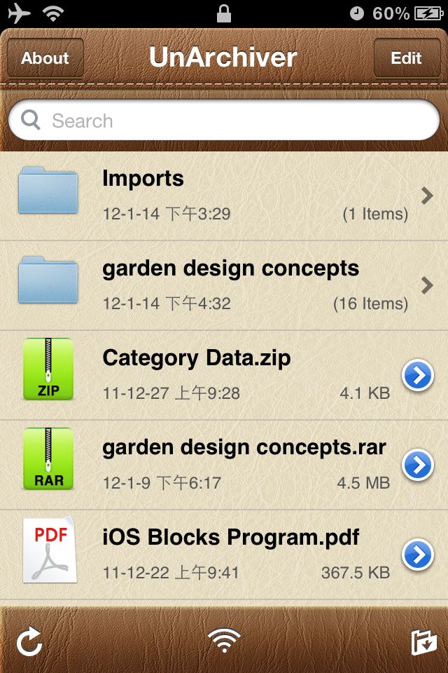Open details arrow for iOS Blocks Program.pdf
Viewport: 448px width, 673px height.
click(418, 555)
